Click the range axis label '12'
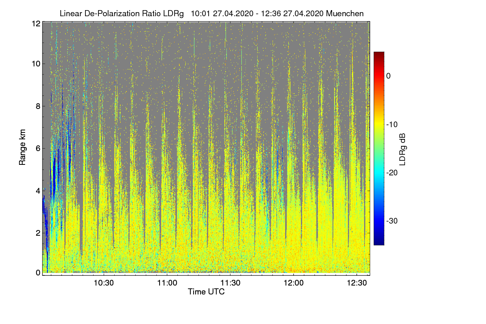 tap(36, 24)
